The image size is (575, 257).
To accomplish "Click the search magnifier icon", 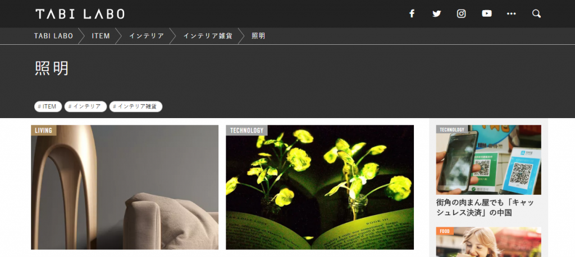I will 536,14.
